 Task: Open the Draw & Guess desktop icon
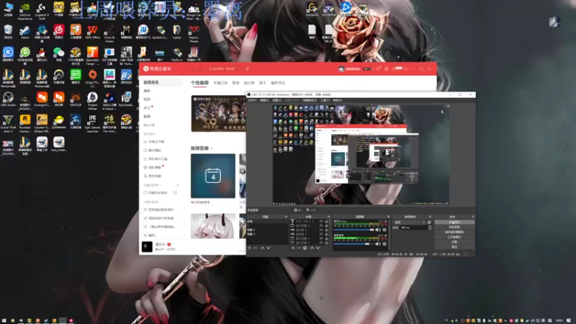109,32
